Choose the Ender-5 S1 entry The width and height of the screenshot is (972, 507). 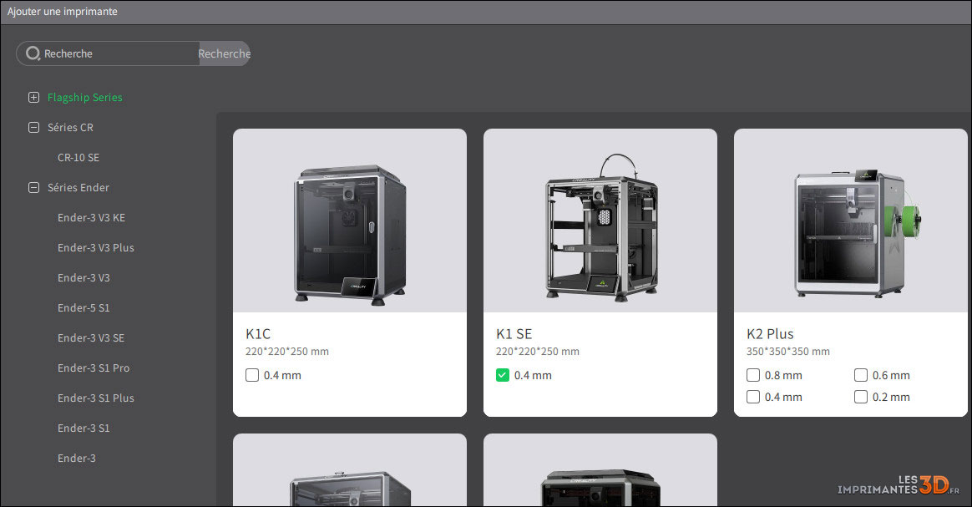(84, 307)
